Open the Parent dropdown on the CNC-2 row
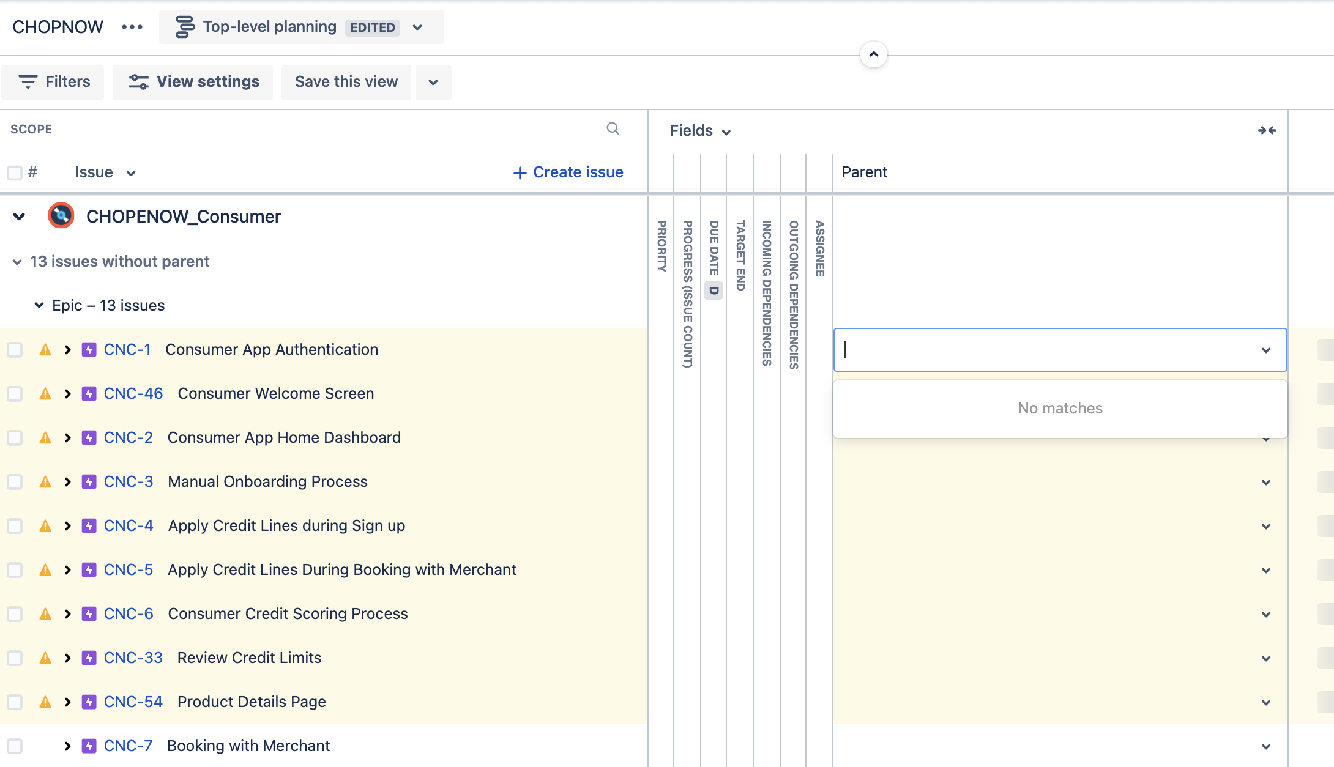 pos(1265,437)
